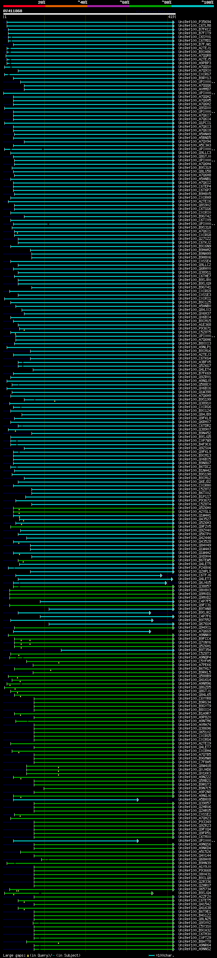This screenshot has height=958, width=217.
Task: Select hit label UniRef100_Q40144
Action: pos(194,855)
